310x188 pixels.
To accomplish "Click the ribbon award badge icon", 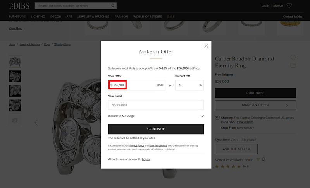I will 263,159.
